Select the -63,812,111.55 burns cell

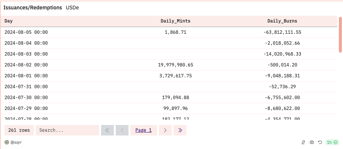tap(282, 32)
